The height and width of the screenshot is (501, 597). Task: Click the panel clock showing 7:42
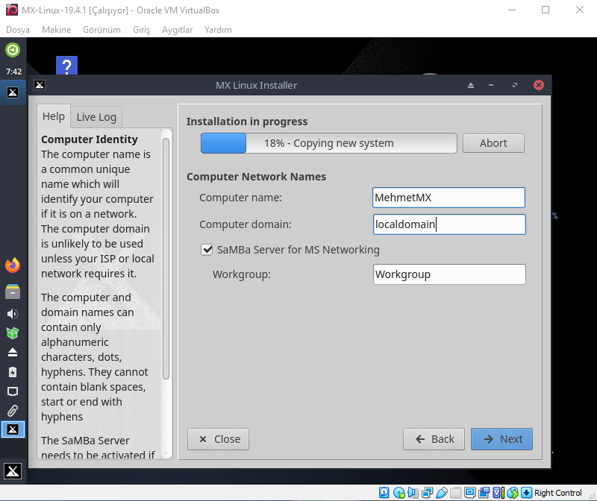pyautogui.click(x=13, y=72)
